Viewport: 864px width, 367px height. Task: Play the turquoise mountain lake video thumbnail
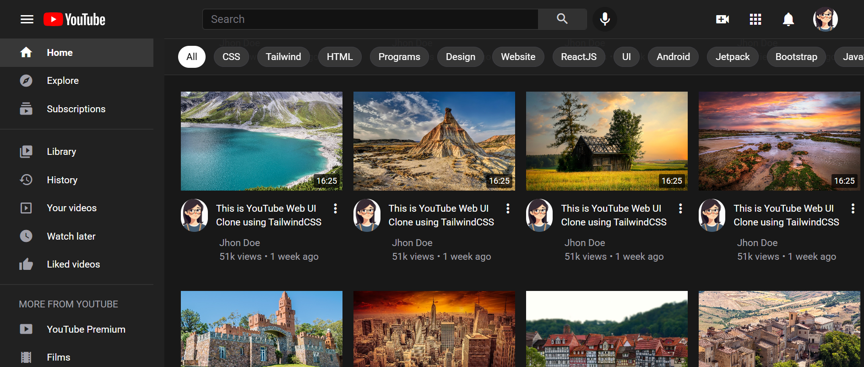click(261, 141)
